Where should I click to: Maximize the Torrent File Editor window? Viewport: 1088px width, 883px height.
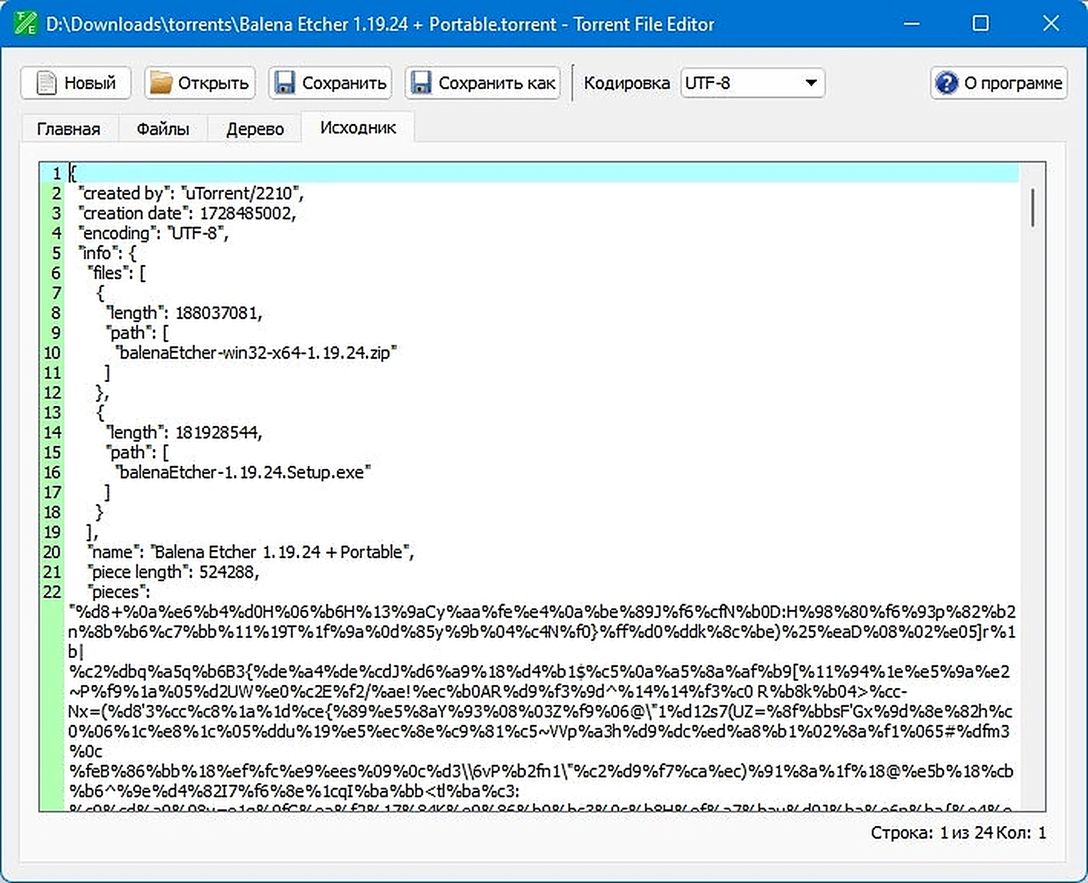[981, 23]
